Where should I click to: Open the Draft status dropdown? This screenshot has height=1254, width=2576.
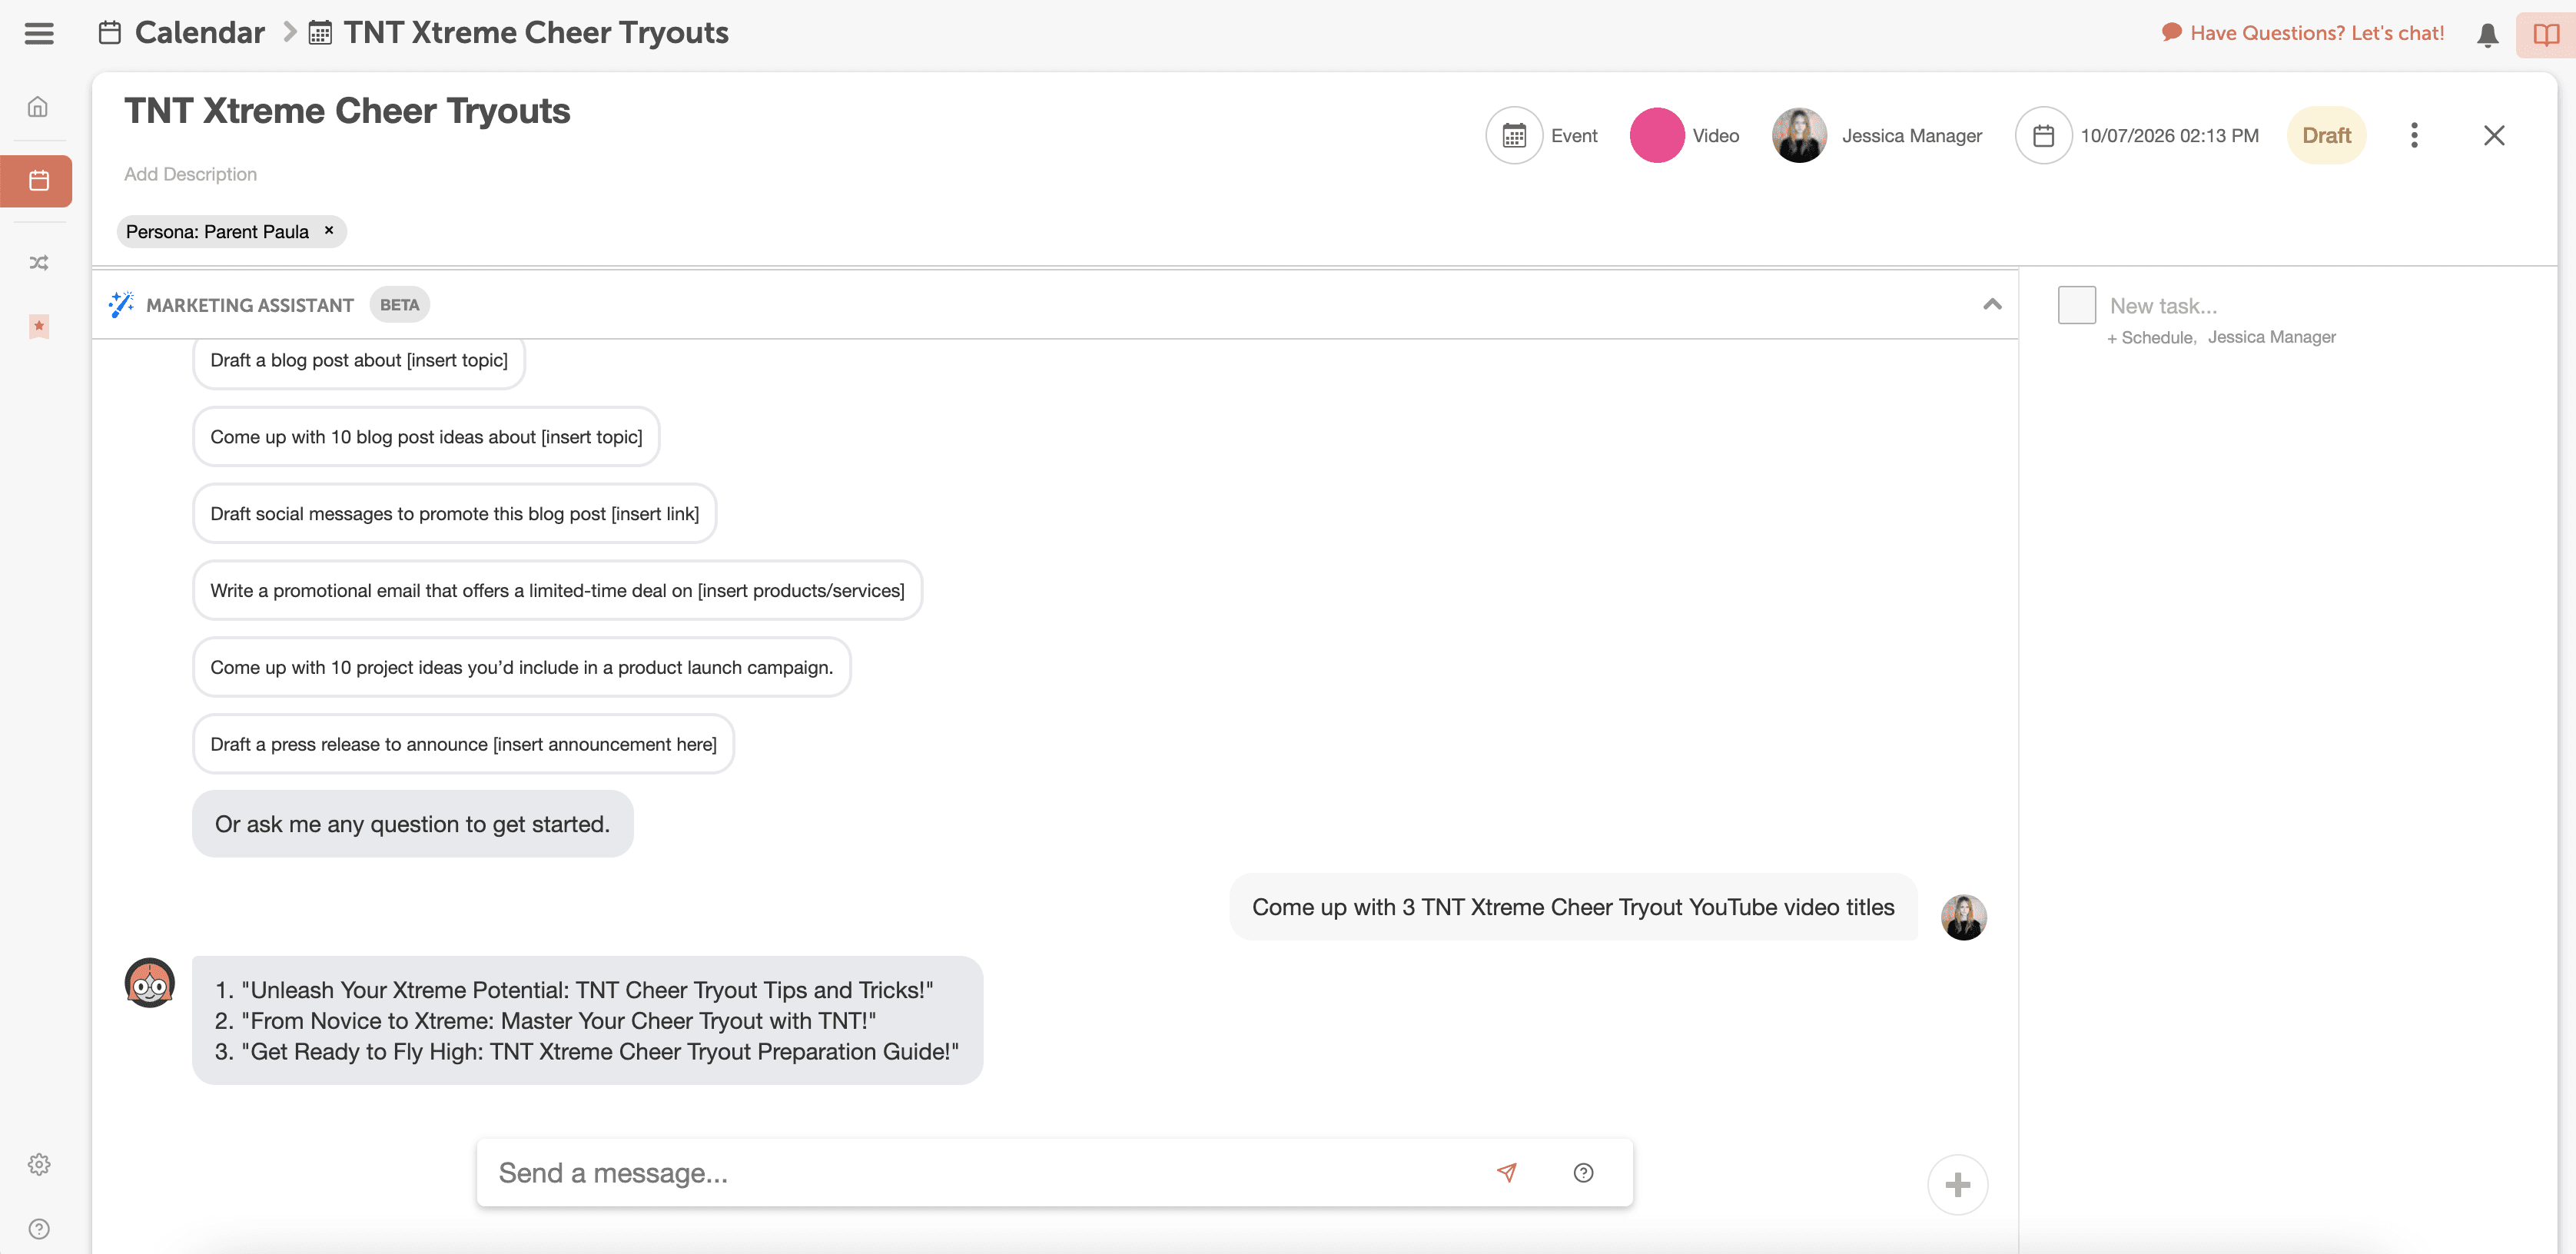(x=2325, y=135)
